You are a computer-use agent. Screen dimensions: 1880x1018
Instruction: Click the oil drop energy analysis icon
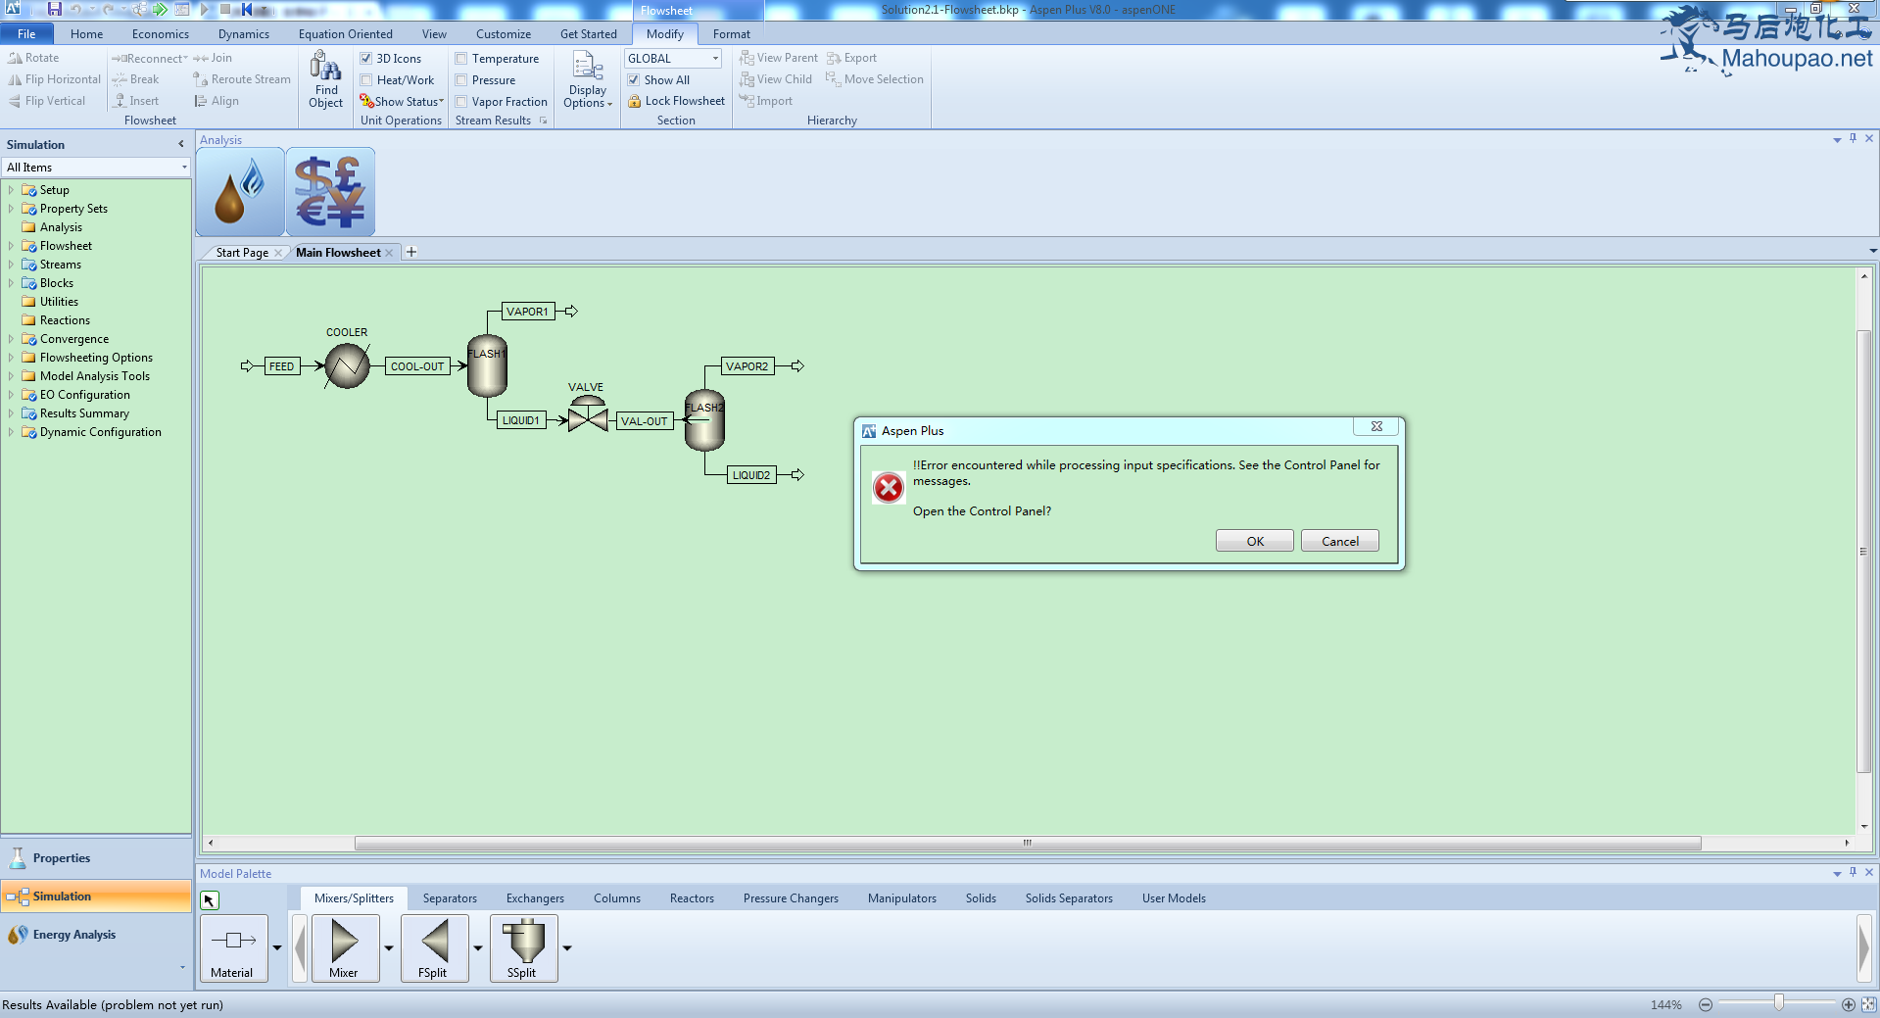pos(240,192)
